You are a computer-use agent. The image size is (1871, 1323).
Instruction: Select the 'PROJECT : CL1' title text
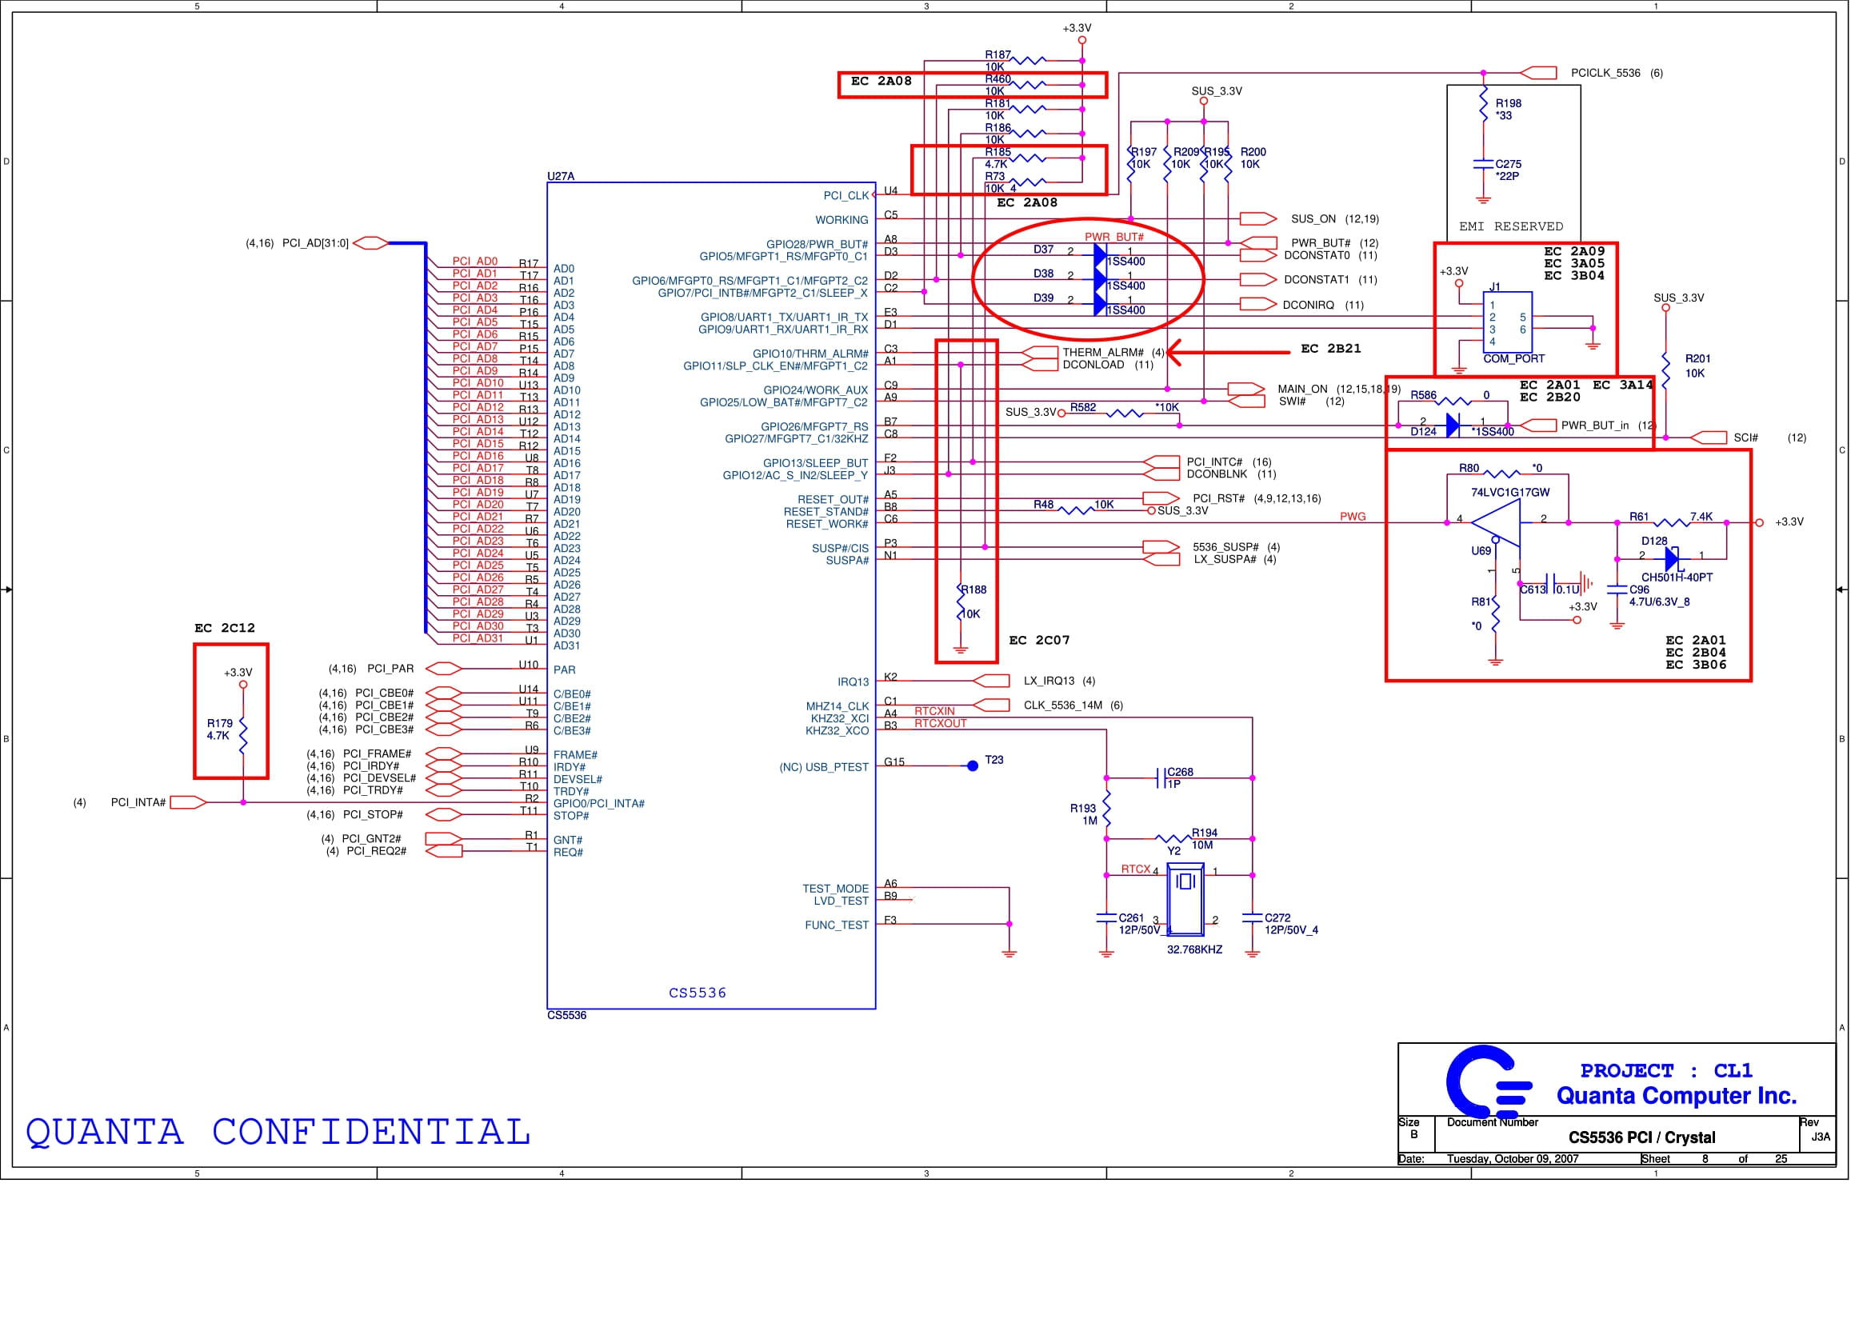point(1666,1070)
